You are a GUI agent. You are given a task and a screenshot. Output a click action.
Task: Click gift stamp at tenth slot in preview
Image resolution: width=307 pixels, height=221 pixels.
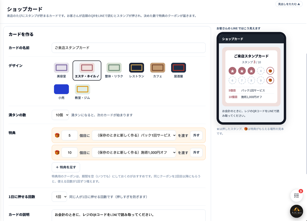[x=270, y=80]
